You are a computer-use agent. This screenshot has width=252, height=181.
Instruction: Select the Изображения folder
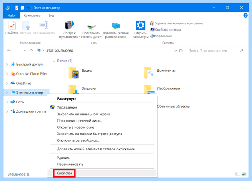click(162, 90)
